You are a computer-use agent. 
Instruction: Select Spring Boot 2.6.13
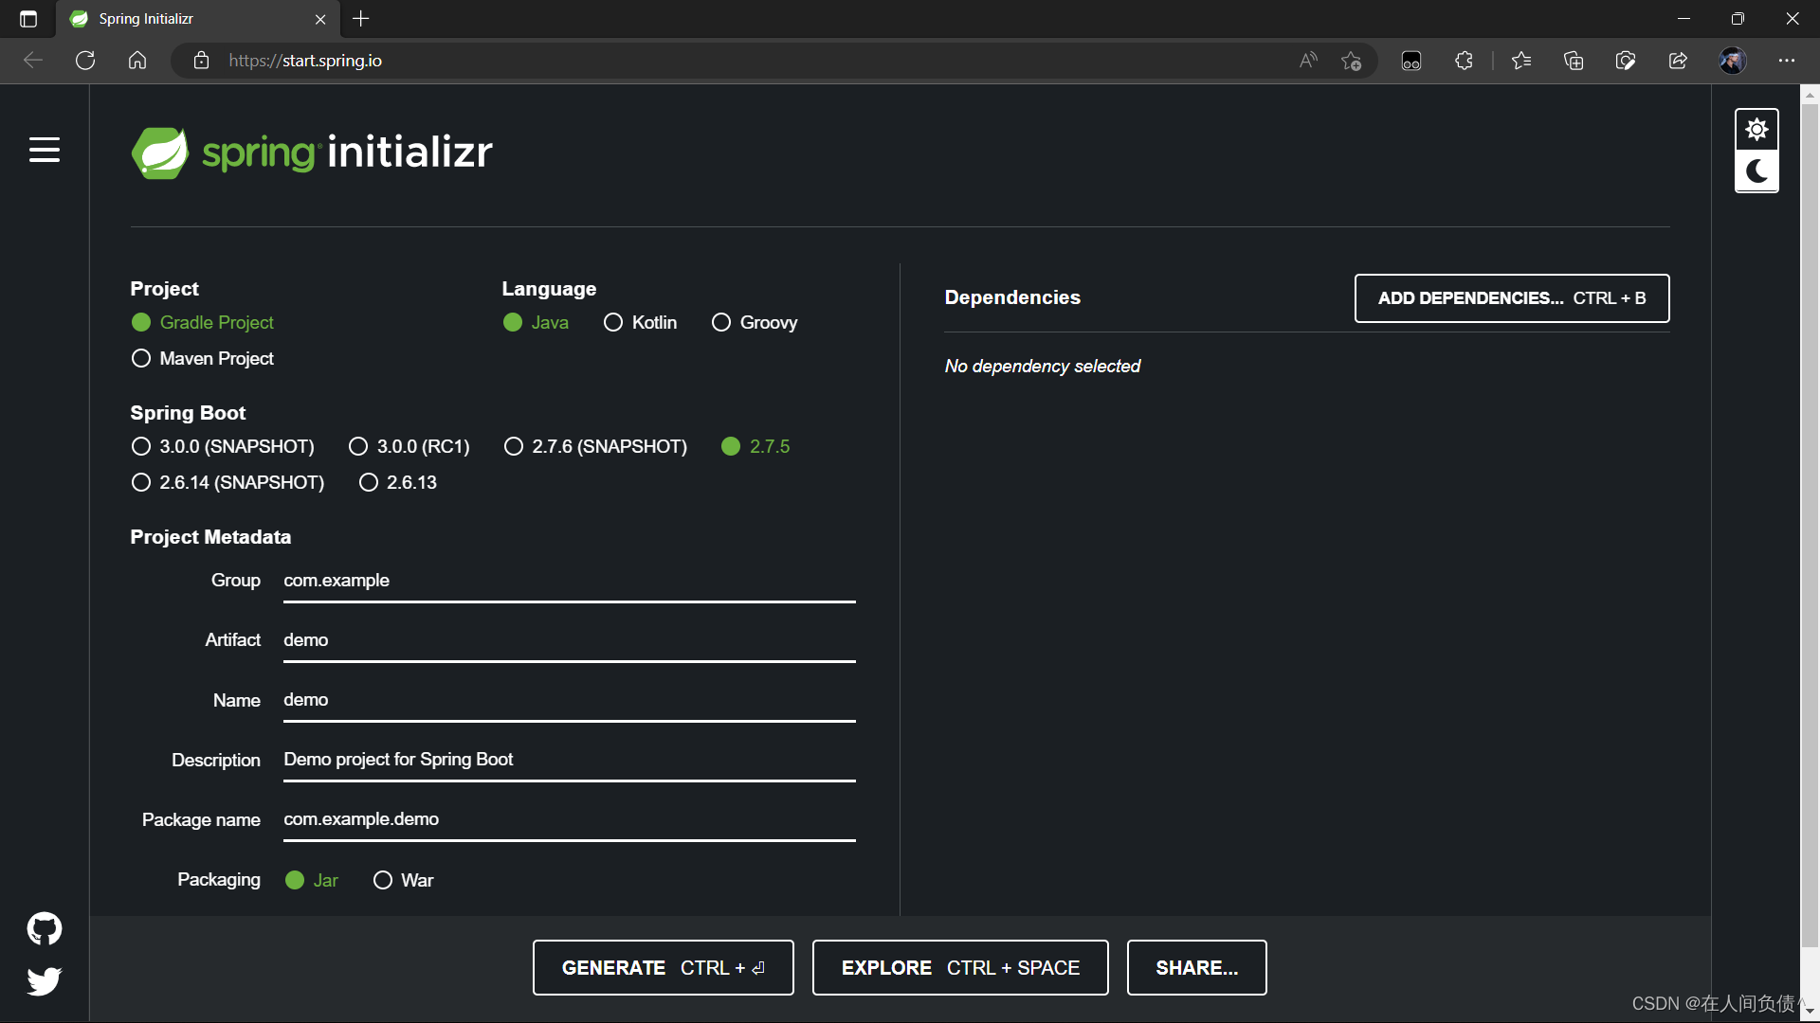point(398,483)
